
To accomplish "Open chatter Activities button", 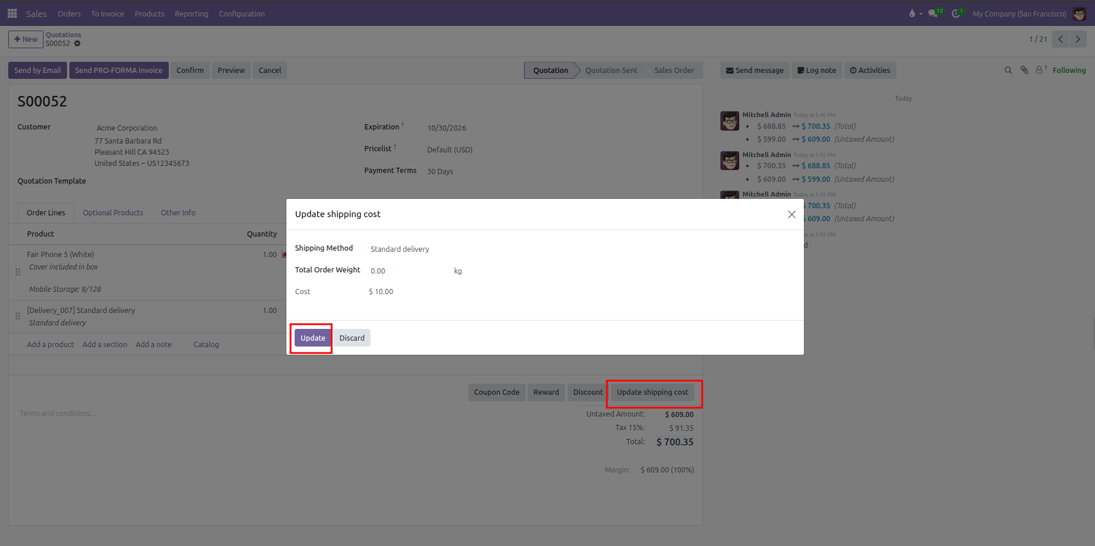I will click(870, 71).
